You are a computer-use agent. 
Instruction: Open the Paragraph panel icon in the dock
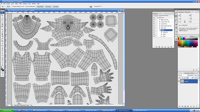coord(176,35)
